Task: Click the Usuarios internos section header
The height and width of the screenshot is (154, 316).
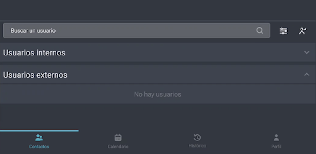Action: (158, 52)
